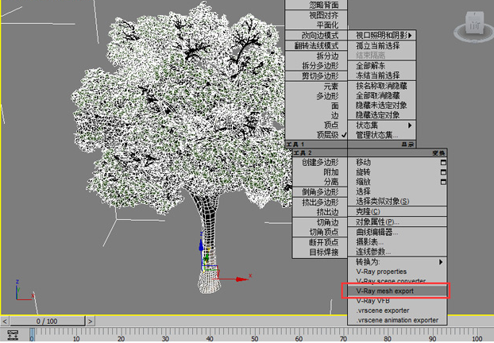Go to next frame arrow

(91, 322)
